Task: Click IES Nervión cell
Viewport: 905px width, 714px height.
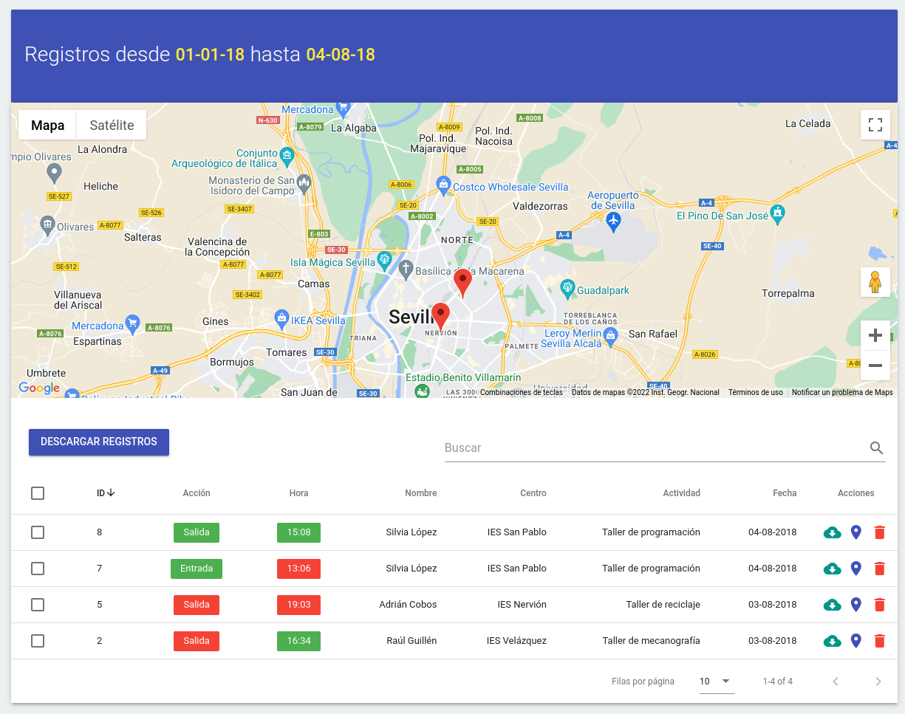Action: [x=522, y=605]
